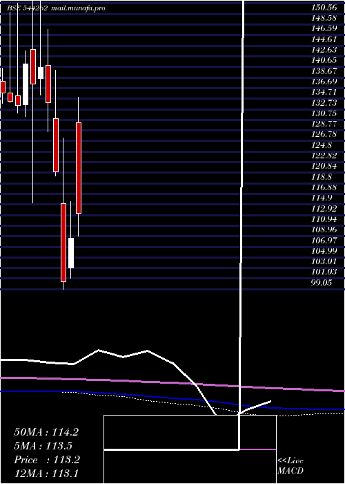
Task: Pick the 134.71 axis value
Action: pos(324,92)
